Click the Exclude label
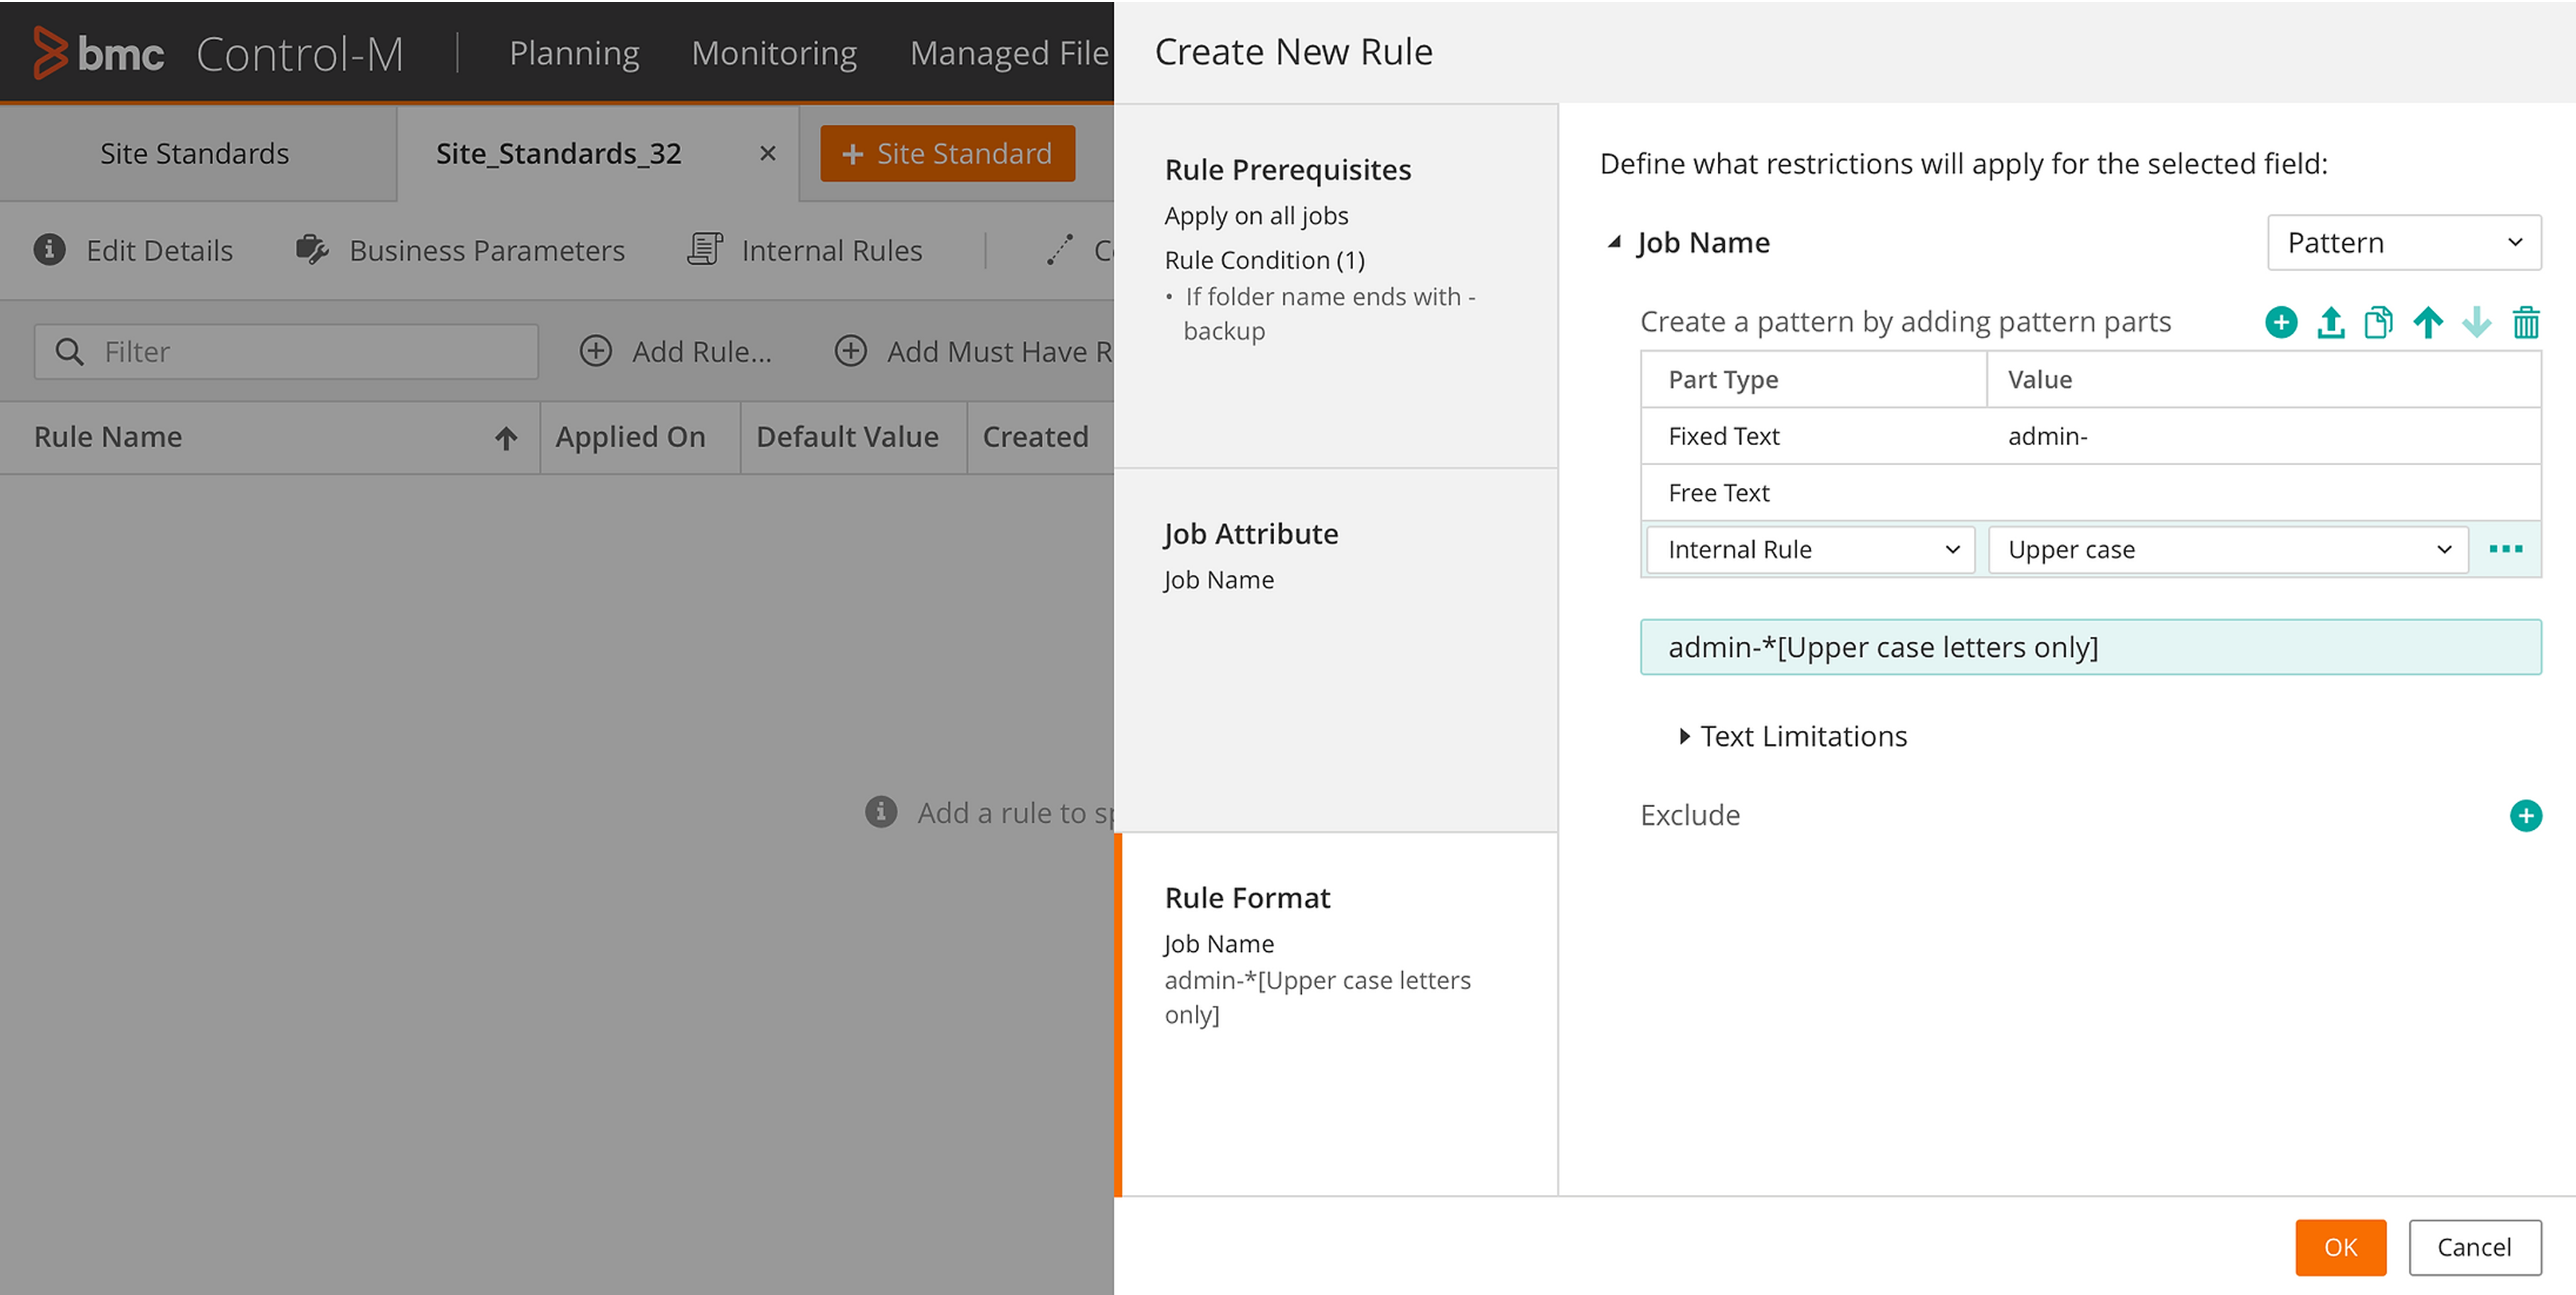 (1690, 815)
